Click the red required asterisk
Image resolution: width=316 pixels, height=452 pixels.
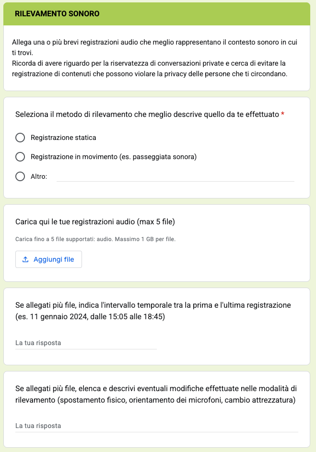point(282,114)
